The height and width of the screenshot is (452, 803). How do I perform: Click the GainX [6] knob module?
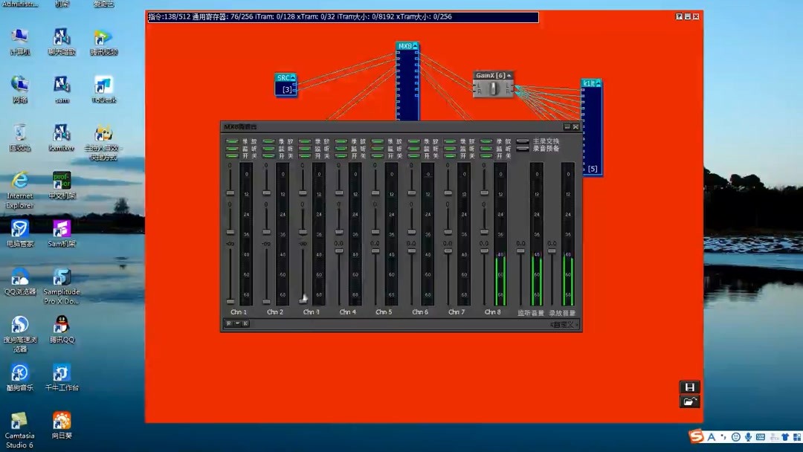coord(493,88)
